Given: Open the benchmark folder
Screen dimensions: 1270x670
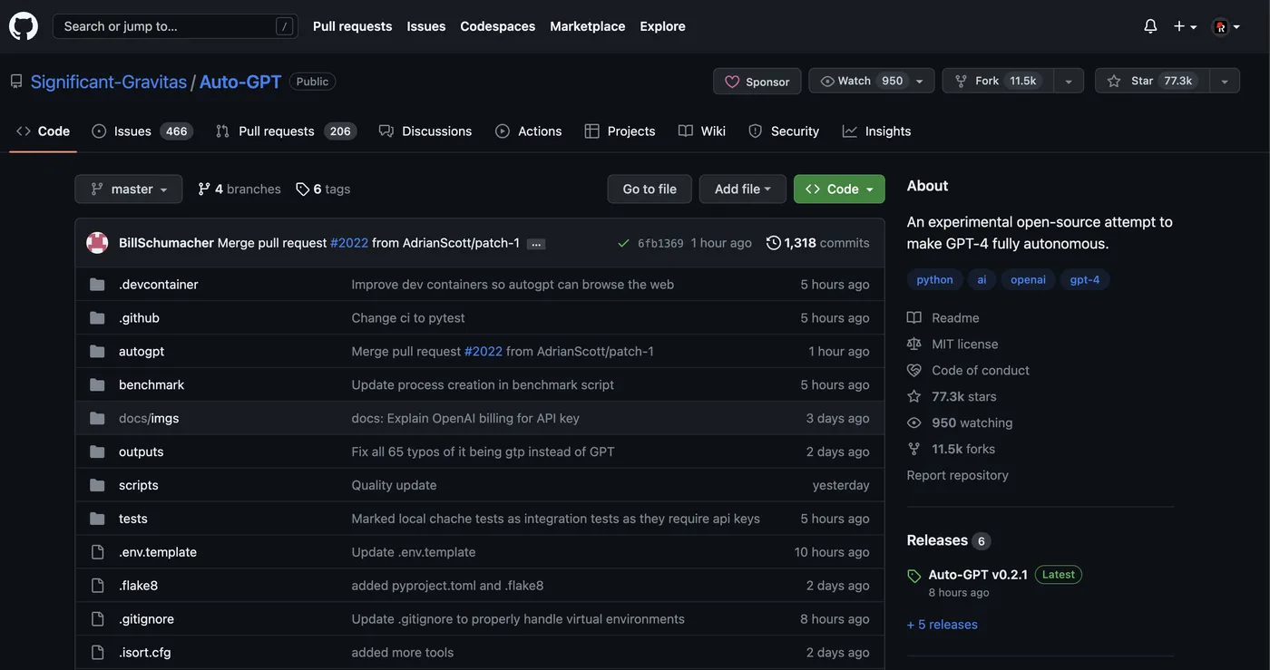Looking at the screenshot, I should pos(151,384).
